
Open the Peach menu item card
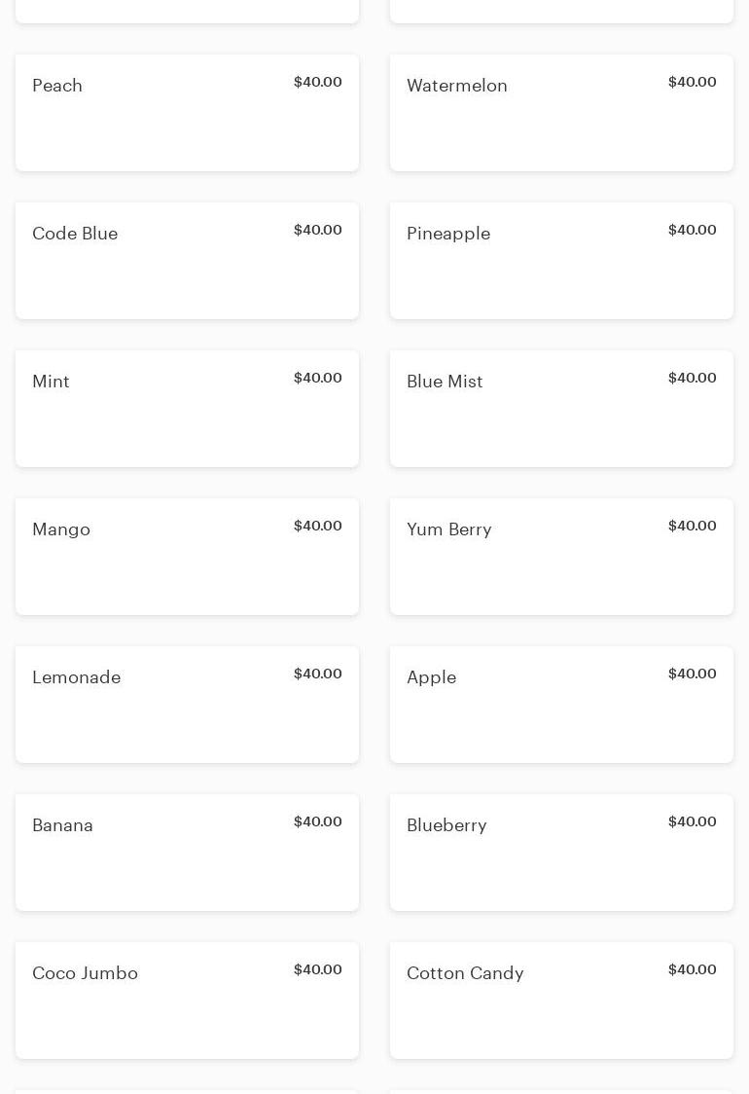[x=187, y=113]
